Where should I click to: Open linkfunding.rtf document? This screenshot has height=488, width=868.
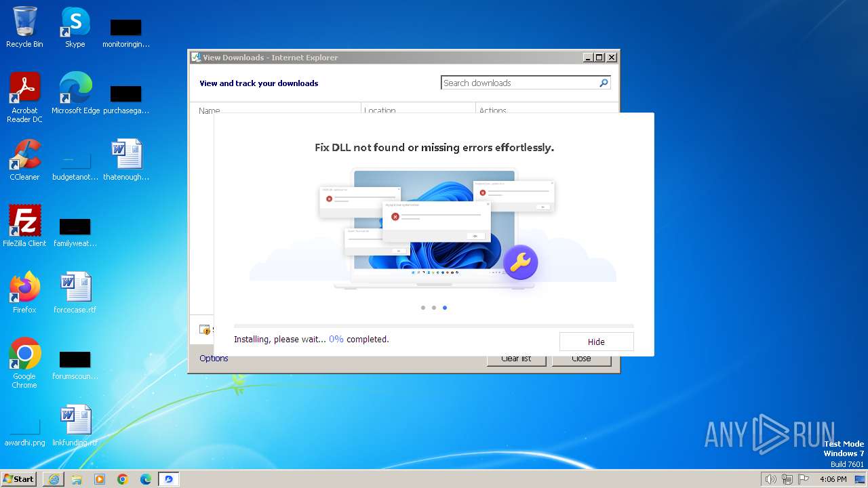[75, 425]
